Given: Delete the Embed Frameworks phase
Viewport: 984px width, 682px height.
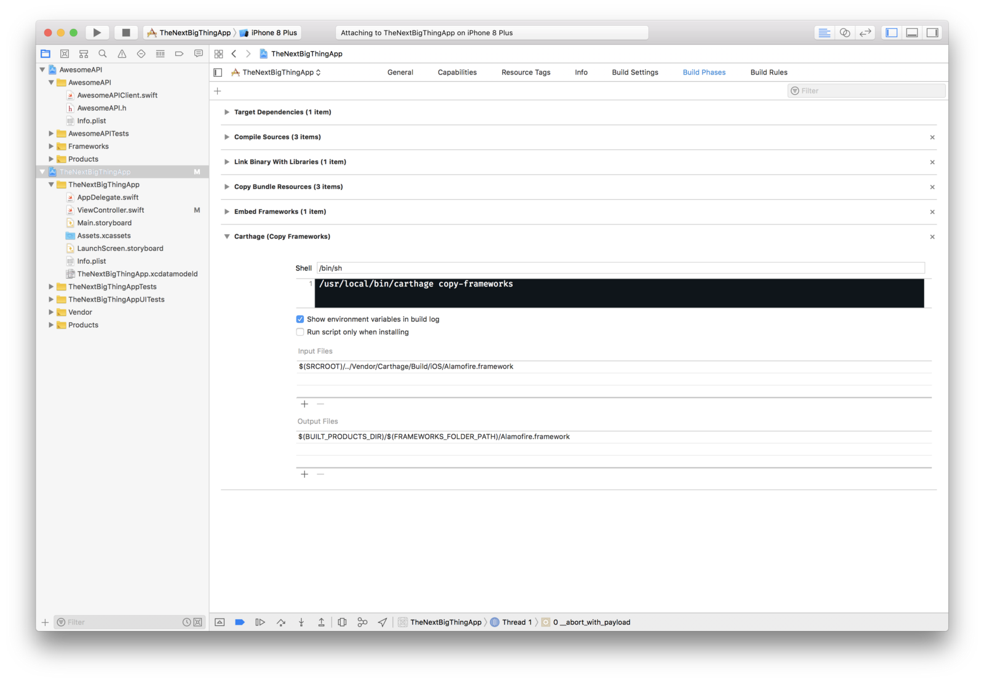Looking at the screenshot, I should (x=932, y=212).
